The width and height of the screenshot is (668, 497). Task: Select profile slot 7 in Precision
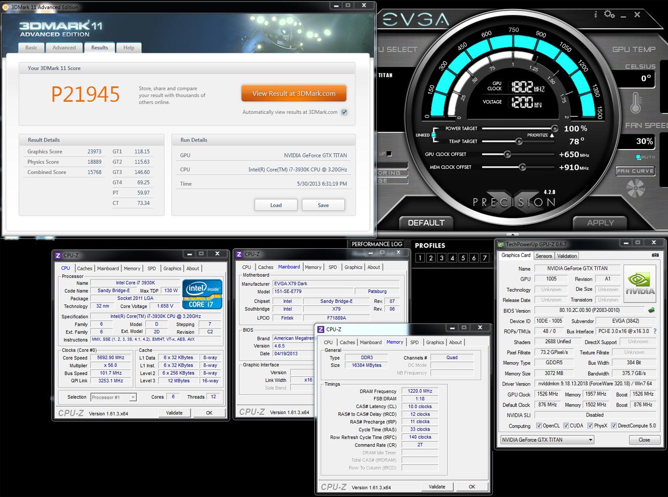[485, 258]
